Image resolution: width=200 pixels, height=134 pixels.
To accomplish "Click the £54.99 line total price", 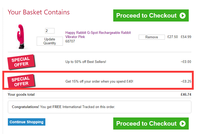I will (x=186, y=37).
